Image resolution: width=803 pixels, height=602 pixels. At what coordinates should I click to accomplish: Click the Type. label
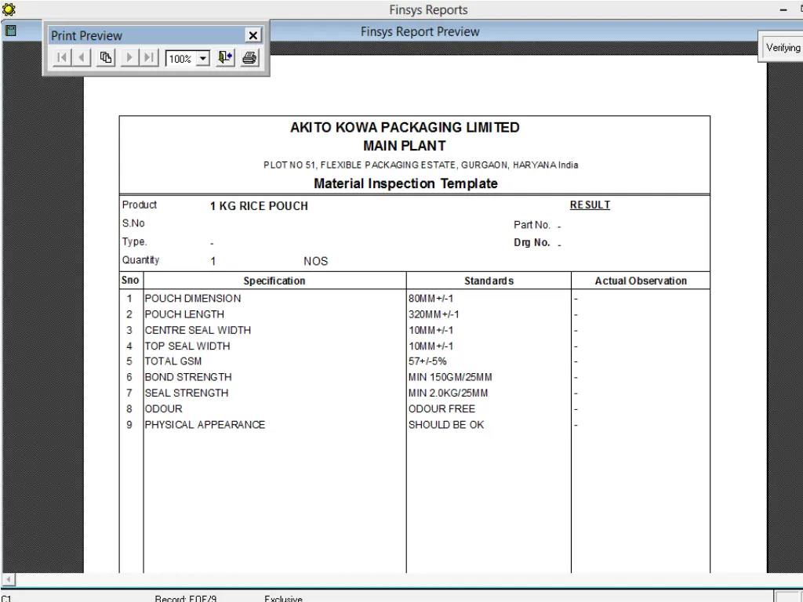tap(134, 241)
